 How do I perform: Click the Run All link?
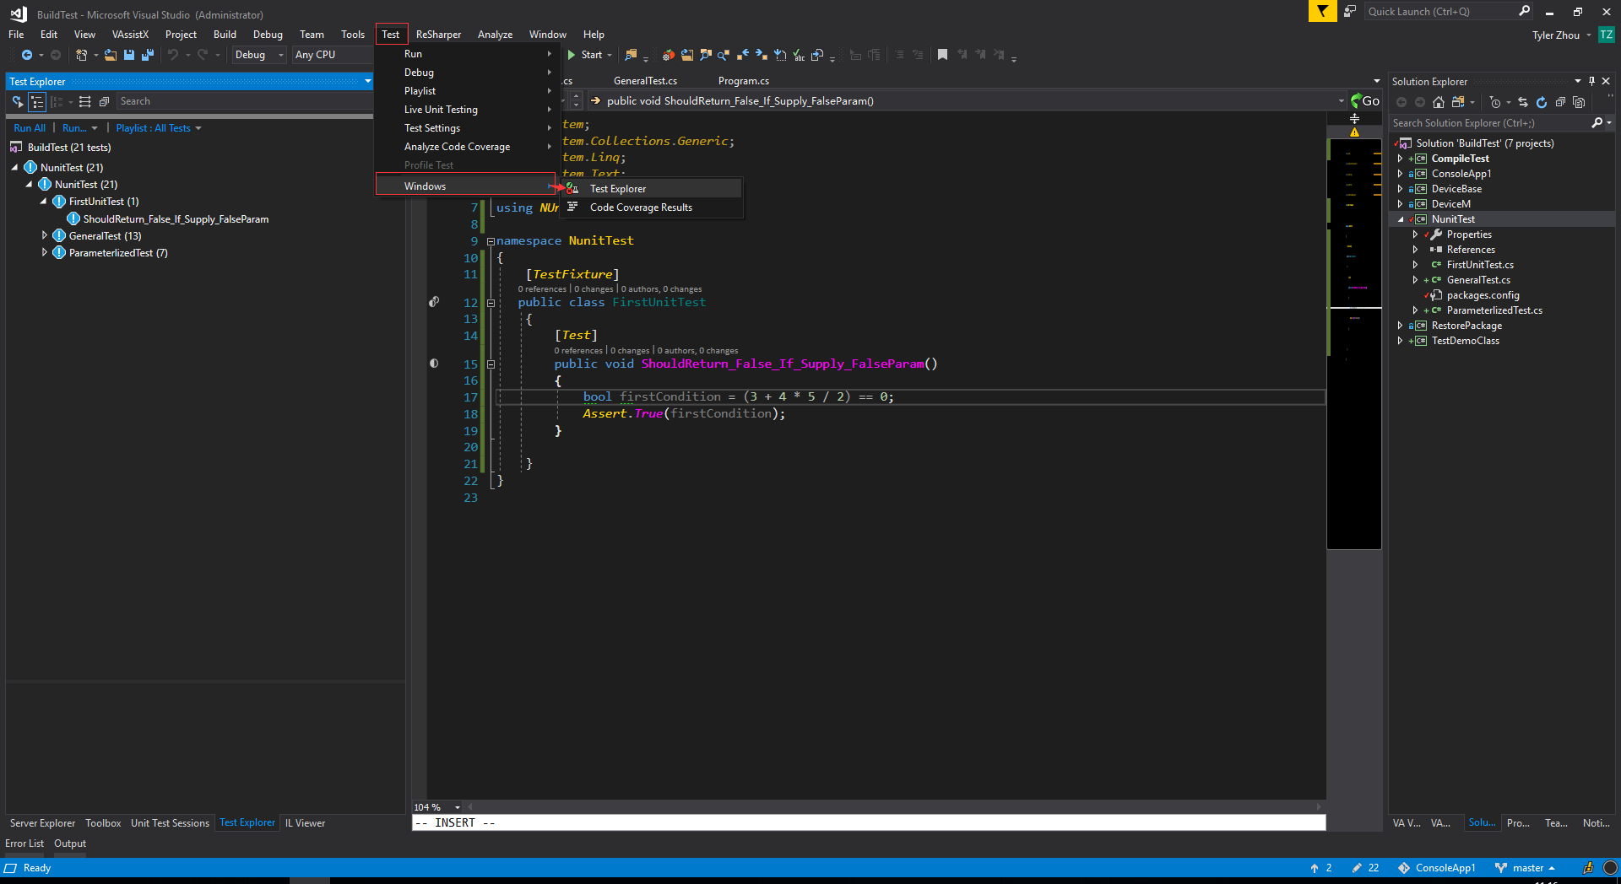click(x=30, y=128)
